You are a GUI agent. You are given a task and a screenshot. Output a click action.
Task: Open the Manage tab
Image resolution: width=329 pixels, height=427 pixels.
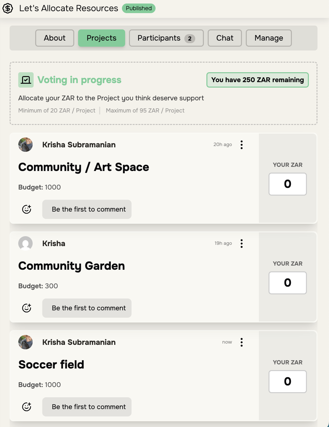point(269,38)
